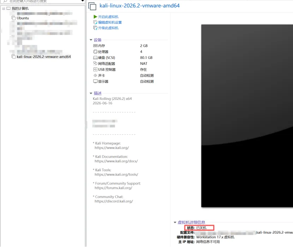Screen dimensions: 293x247
Task: Open 编辑虚拟机设置 link
Action: point(110,23)
